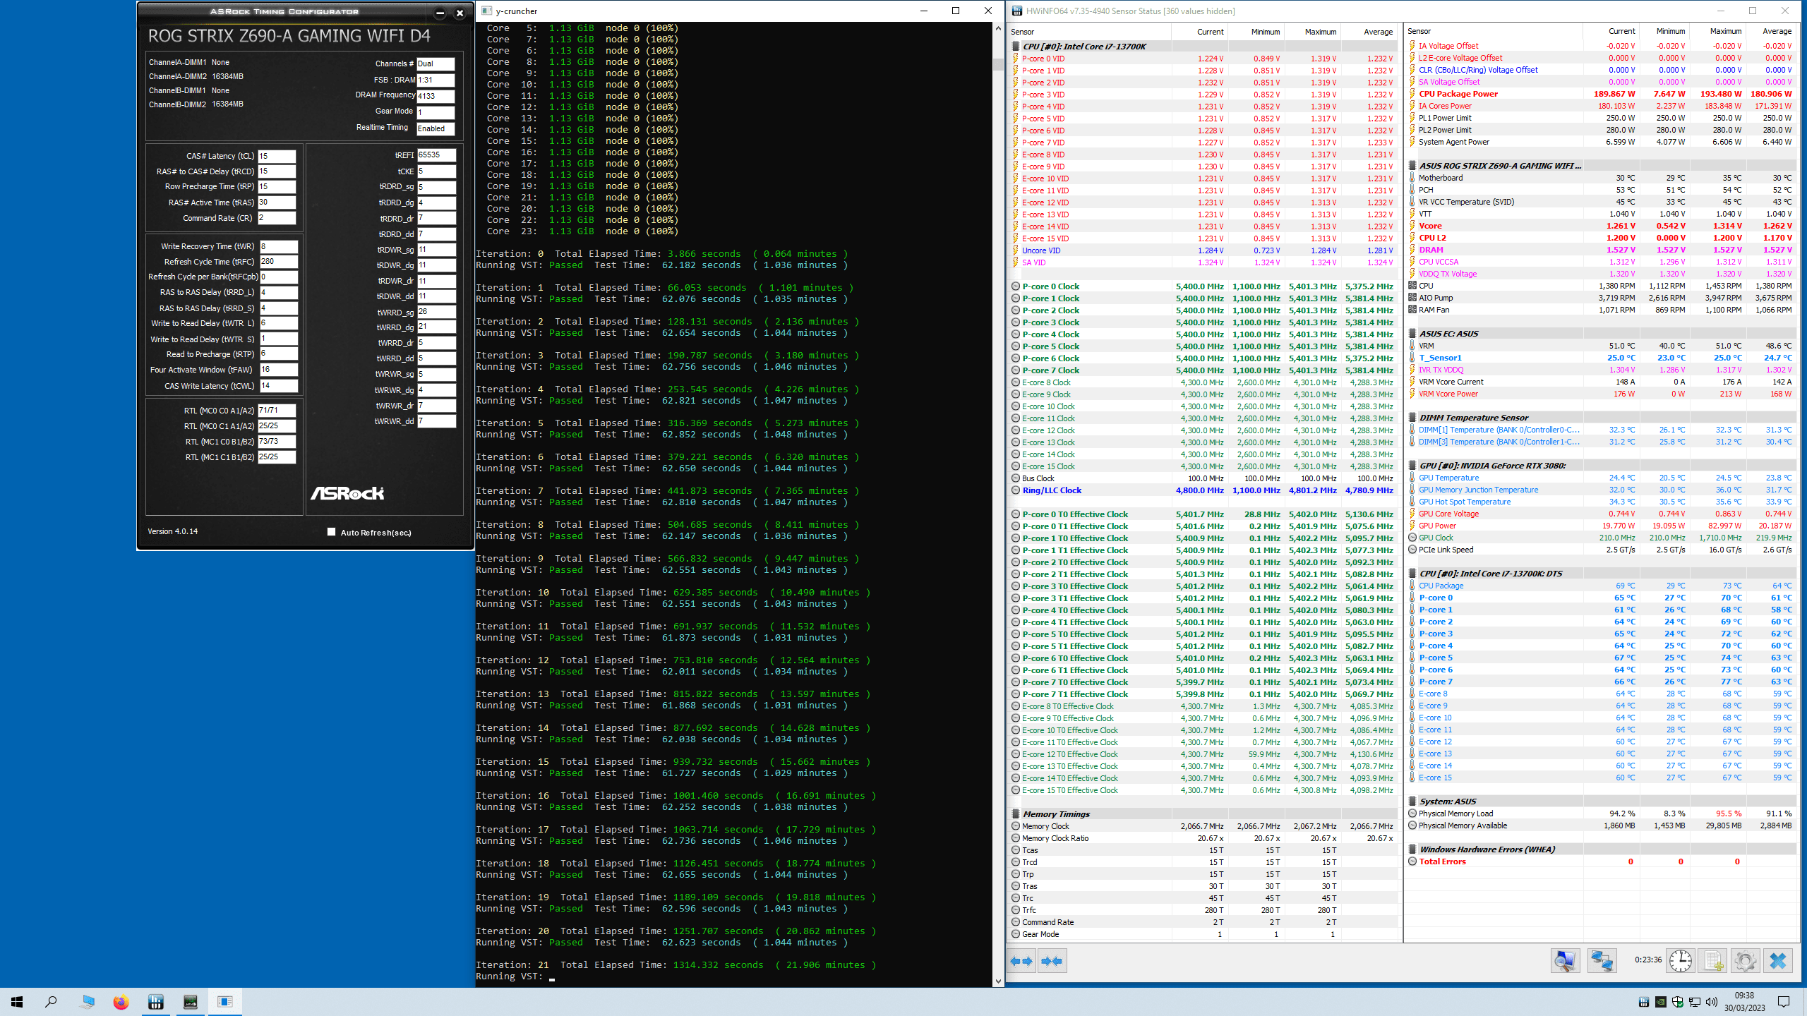Select Vcore sensor row

pos(1600,226)
